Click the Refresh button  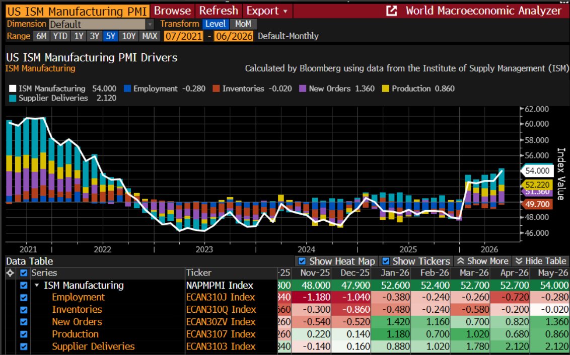click(x=219, y=11)
